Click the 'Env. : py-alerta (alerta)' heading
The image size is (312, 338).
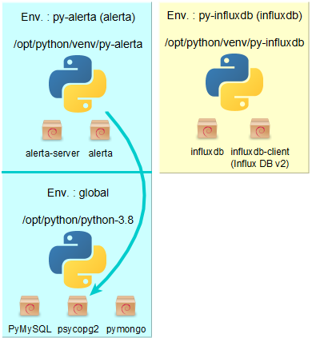78,18
